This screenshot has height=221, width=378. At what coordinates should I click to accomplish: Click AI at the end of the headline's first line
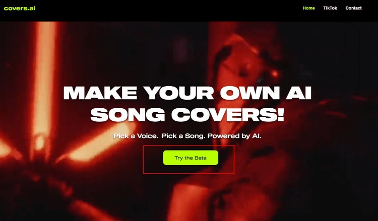[x=299, y=93]
